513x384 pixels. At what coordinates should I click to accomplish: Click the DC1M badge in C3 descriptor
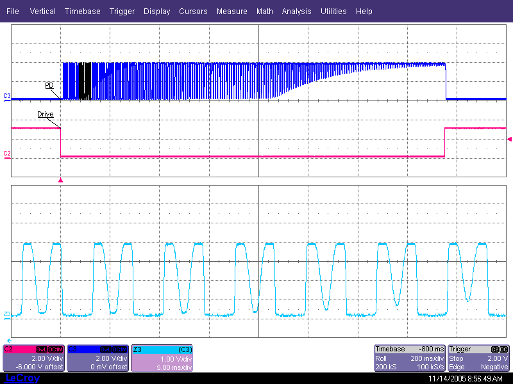click(x=119, y=349)
